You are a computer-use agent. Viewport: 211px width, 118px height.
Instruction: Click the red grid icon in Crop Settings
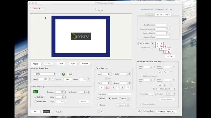click(x=107, y=88)
